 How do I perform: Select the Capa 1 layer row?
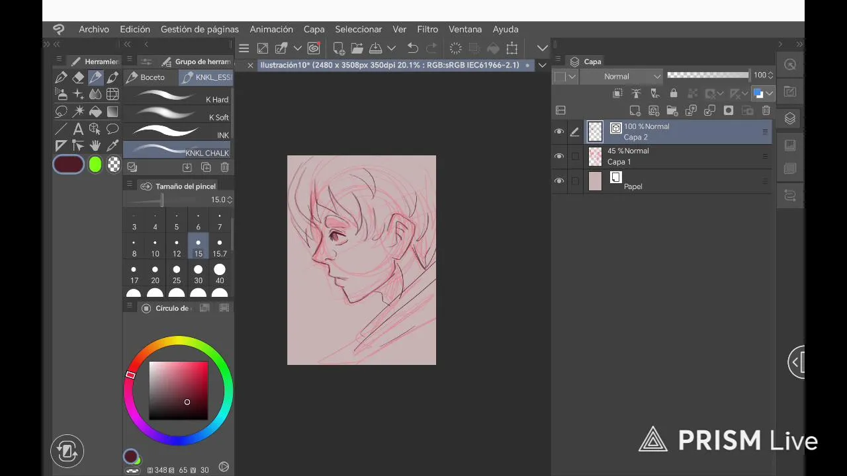click(x=678, y=156)
